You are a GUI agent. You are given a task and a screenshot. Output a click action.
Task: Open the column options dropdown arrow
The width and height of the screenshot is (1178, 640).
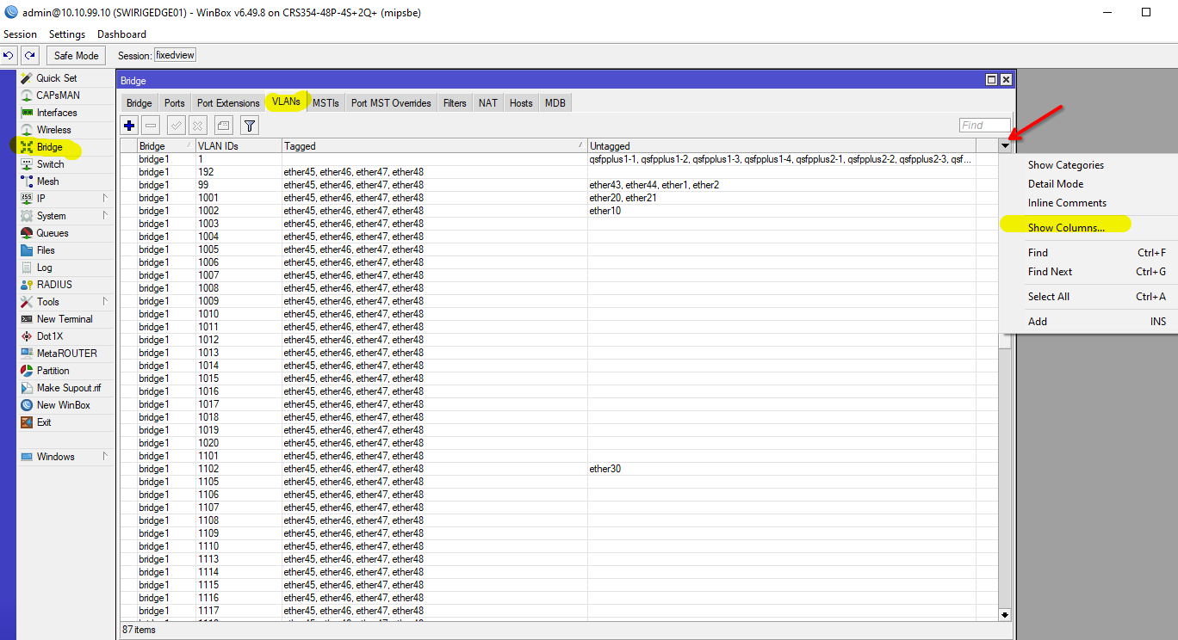point(1005,147)
